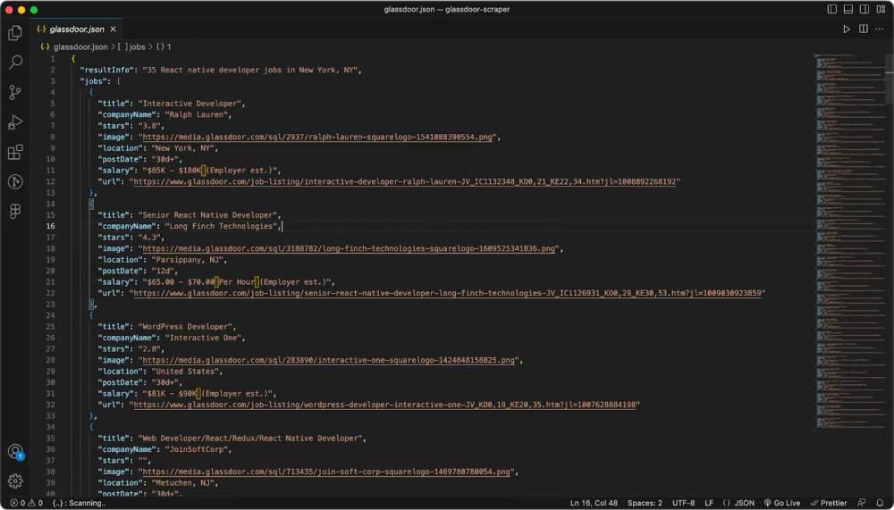Click the "resultInfo" key on line 2
The width and height of the screenshot is (894, 510).
click(106, 70)
